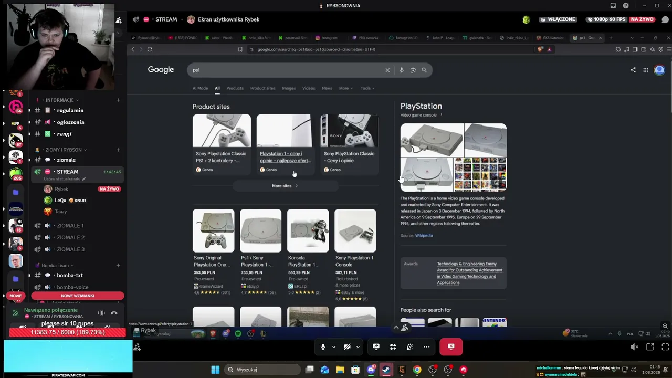The image size is (672, 378).
Task: Open the member list icon above channels
Action: click(x=119, y=20)
